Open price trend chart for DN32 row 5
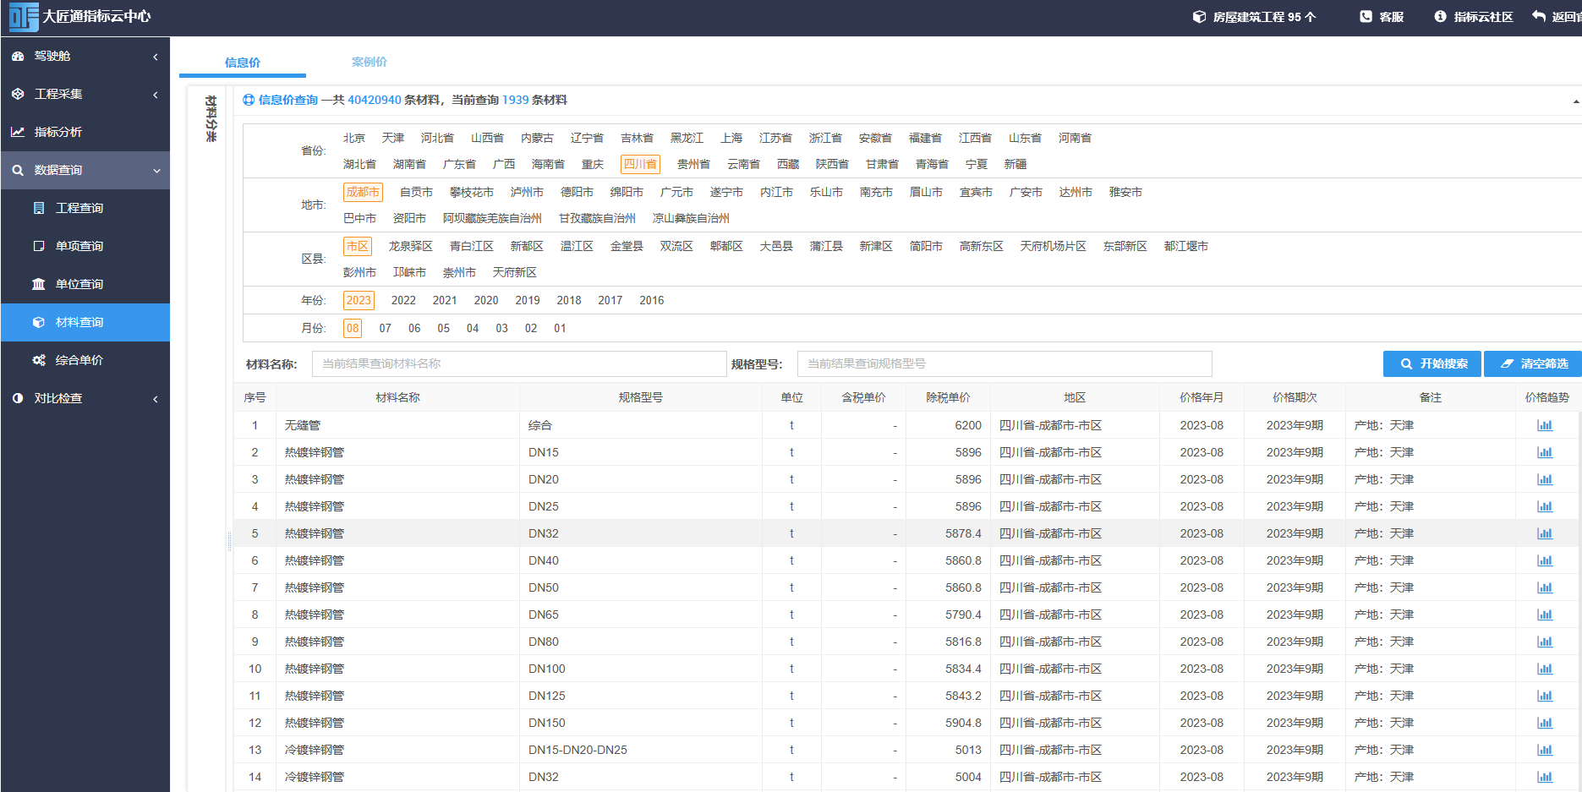Image resolution: width=1582 pixels, height=792 pixels. 1545,534
